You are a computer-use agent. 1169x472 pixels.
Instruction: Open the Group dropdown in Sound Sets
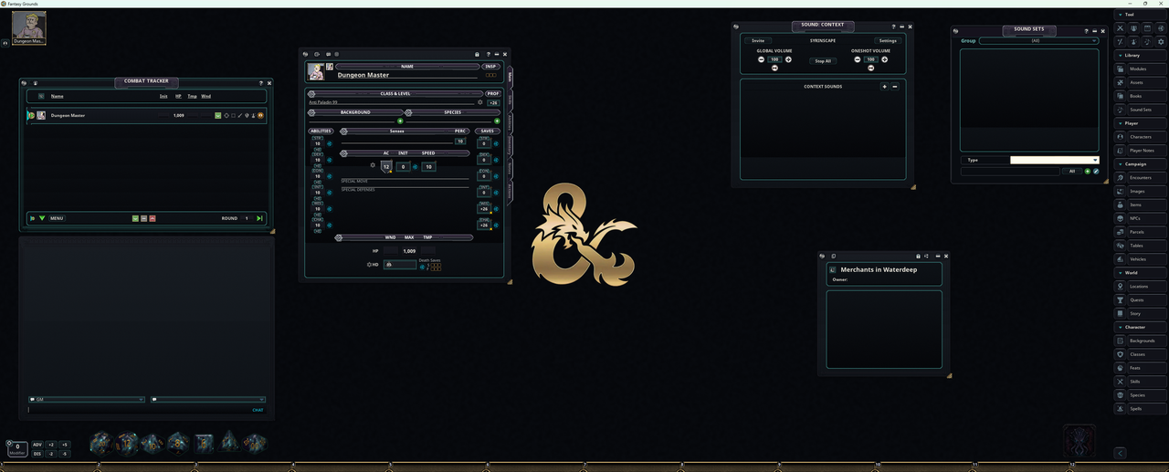(1038, 41)
